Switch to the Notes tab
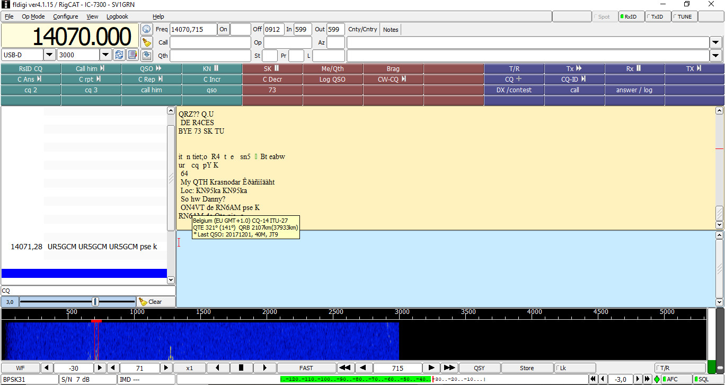This screenshot has width=725, height=385. point(391,29)
